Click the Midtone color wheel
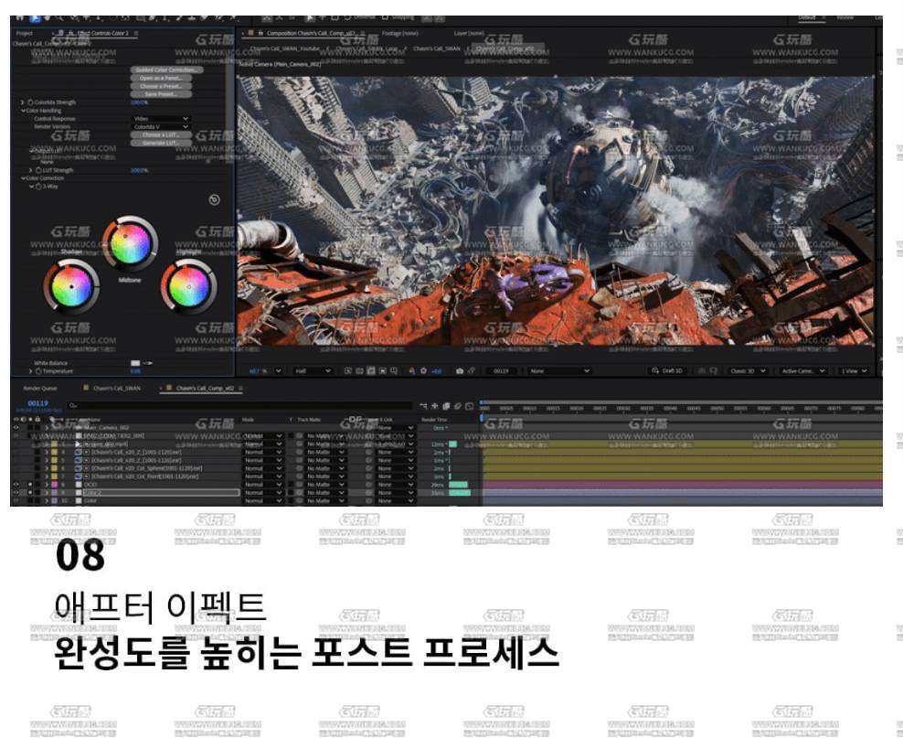This screenshot has width=903, height=738. 129,243
